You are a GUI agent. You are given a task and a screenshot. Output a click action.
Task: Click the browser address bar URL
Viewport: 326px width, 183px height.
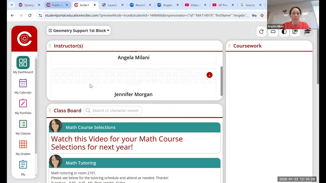(x=147, y=15)
